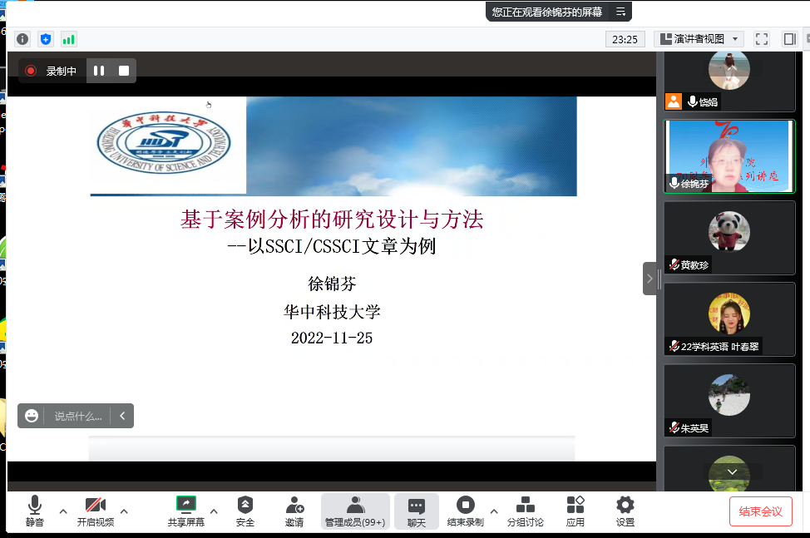Toggle microphone mute (静音)
This screenshot has height=538, width=810.
[x=34, y=511]
